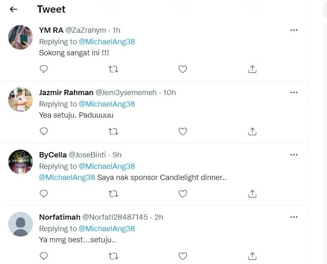This screenshot has width=327, height=264.
Task: Share Jazmir Rahman's tweet
Action: click(253, 132)
